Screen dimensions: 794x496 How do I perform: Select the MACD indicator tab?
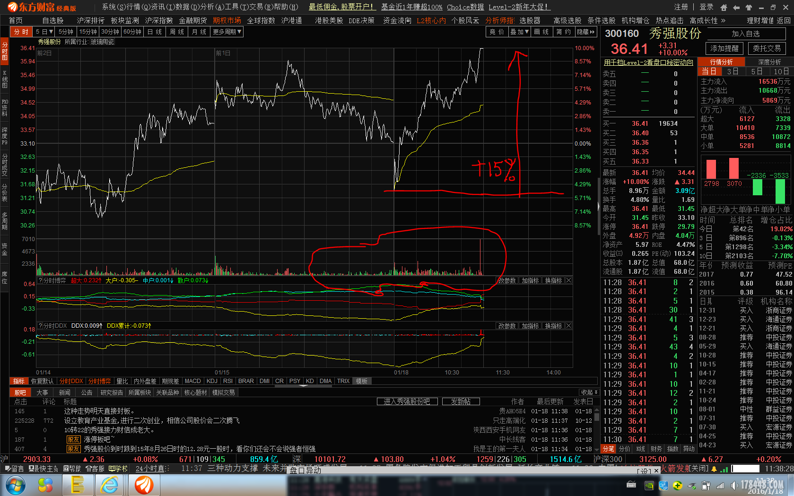point(192,381)
